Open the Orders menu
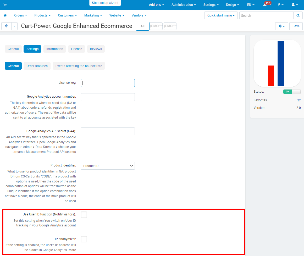This screenshot has width=304, height=256. [20, 15]
